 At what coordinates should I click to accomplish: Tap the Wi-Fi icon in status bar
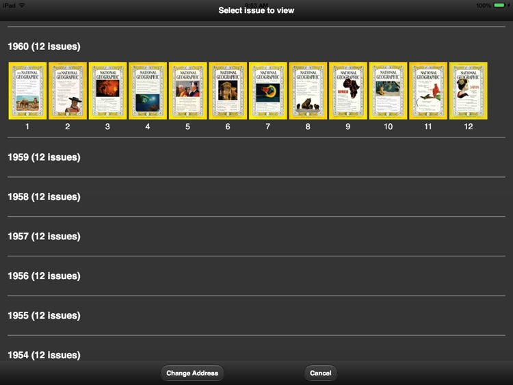point(22,5)
